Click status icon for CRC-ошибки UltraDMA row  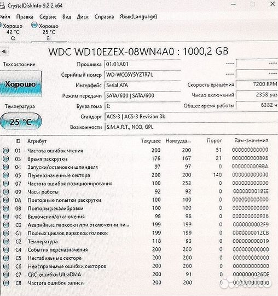6,275
